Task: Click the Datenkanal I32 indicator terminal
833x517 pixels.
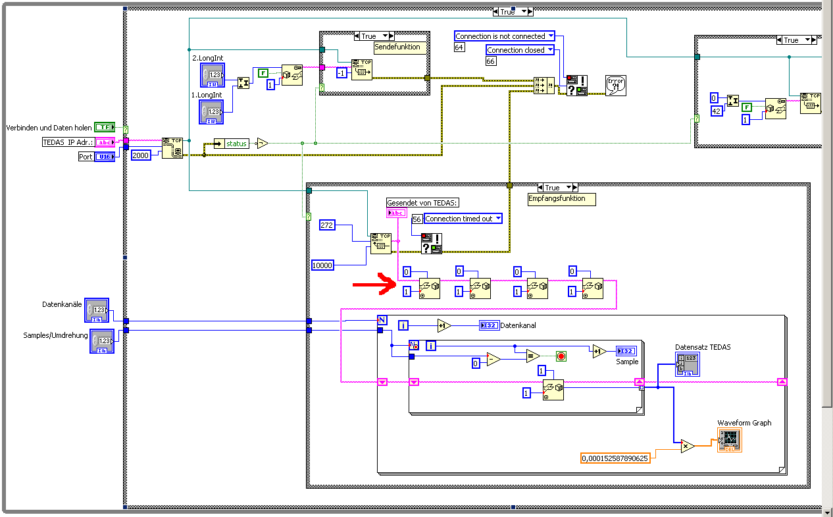Action: 489,325
